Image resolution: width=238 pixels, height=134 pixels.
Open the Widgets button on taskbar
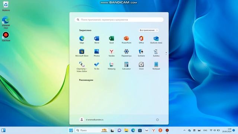point(3,130)
